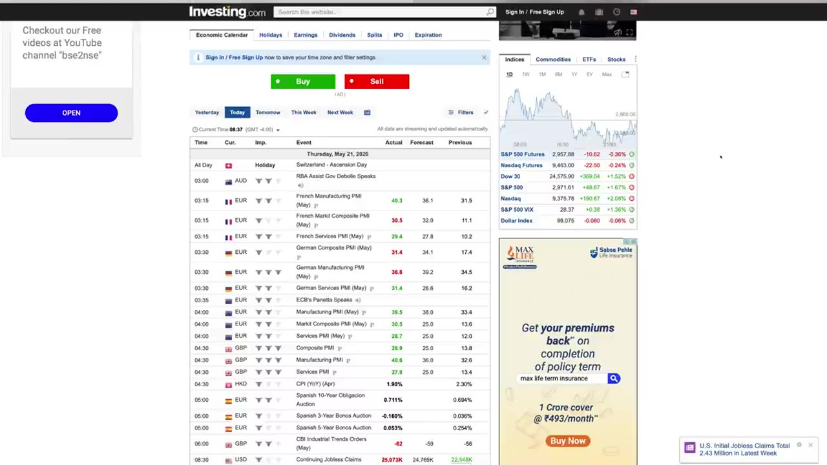The width and height of the screenshot is (827, 465).
Task: Click the info icon in sign-in banner
Action: point(198,57)
